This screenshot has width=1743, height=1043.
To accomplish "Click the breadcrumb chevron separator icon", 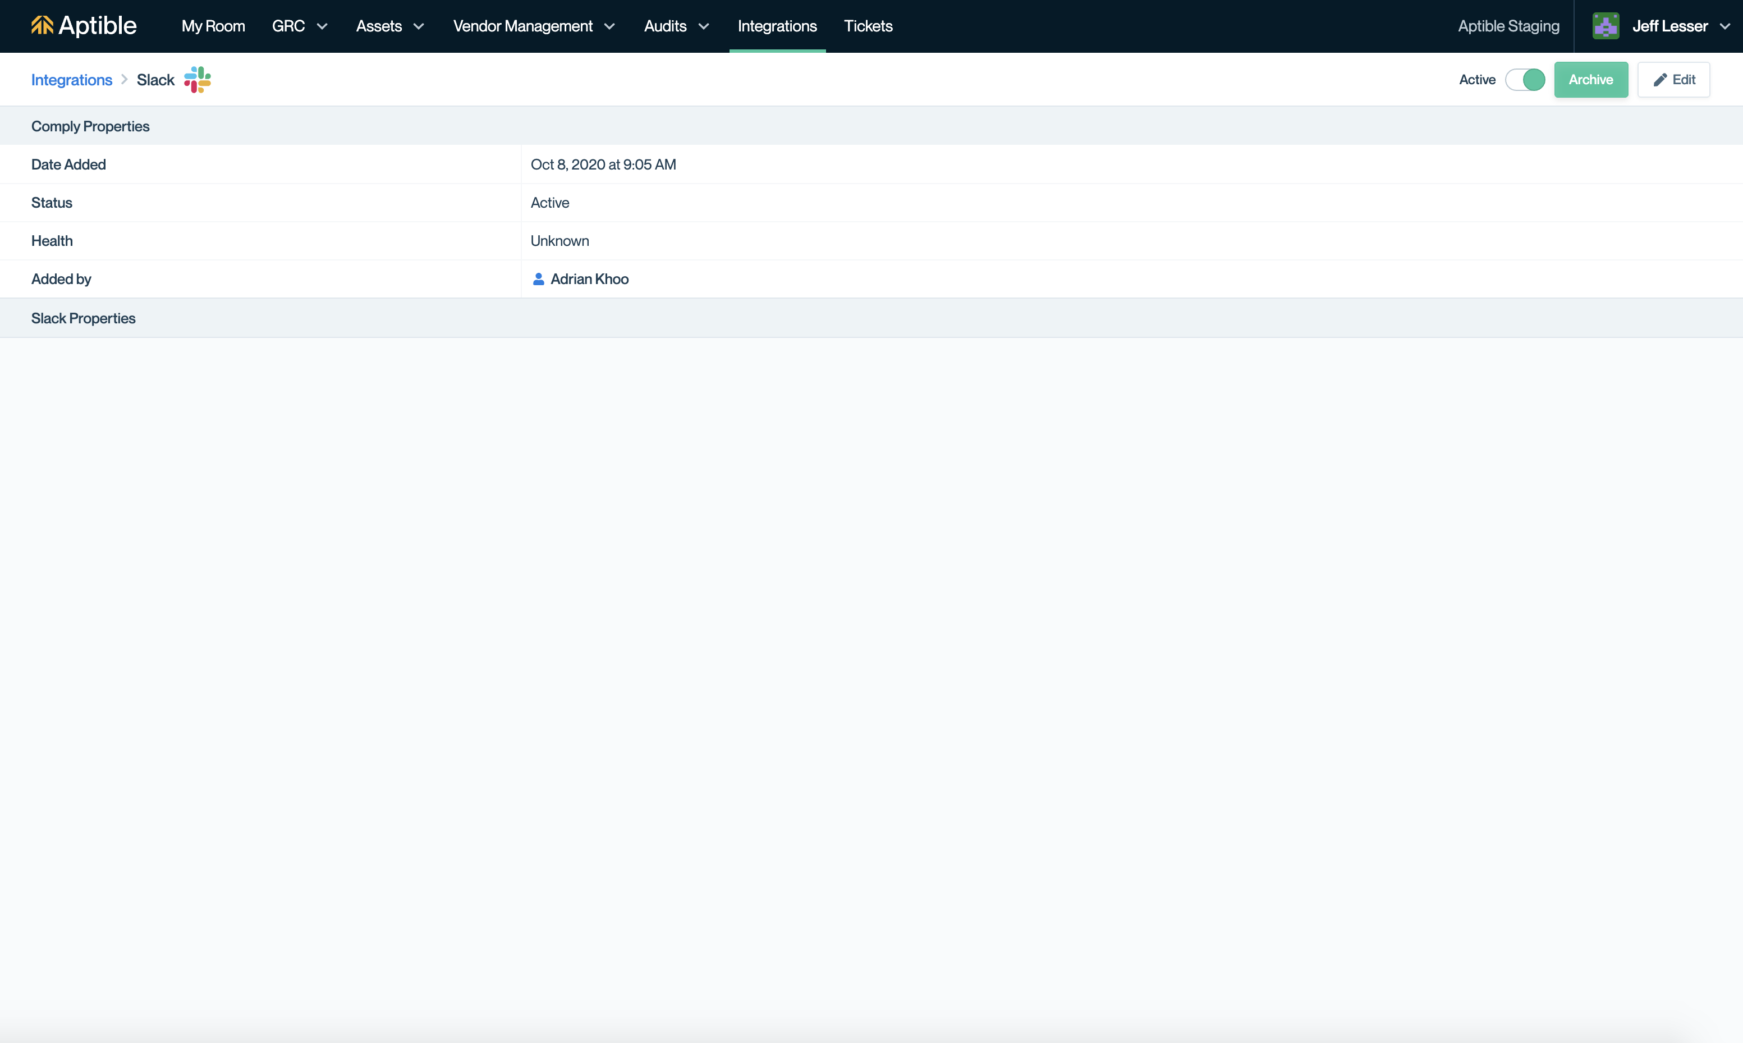I will click(125, 79).
